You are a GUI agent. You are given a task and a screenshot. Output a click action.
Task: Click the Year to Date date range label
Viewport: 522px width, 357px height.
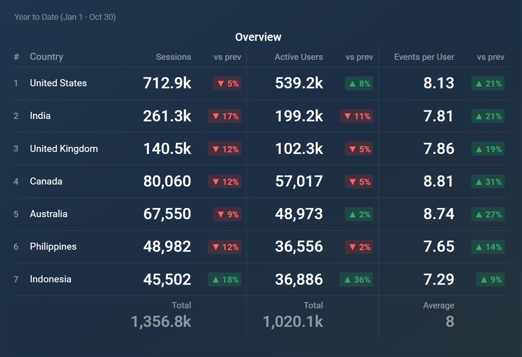(65, 17)
